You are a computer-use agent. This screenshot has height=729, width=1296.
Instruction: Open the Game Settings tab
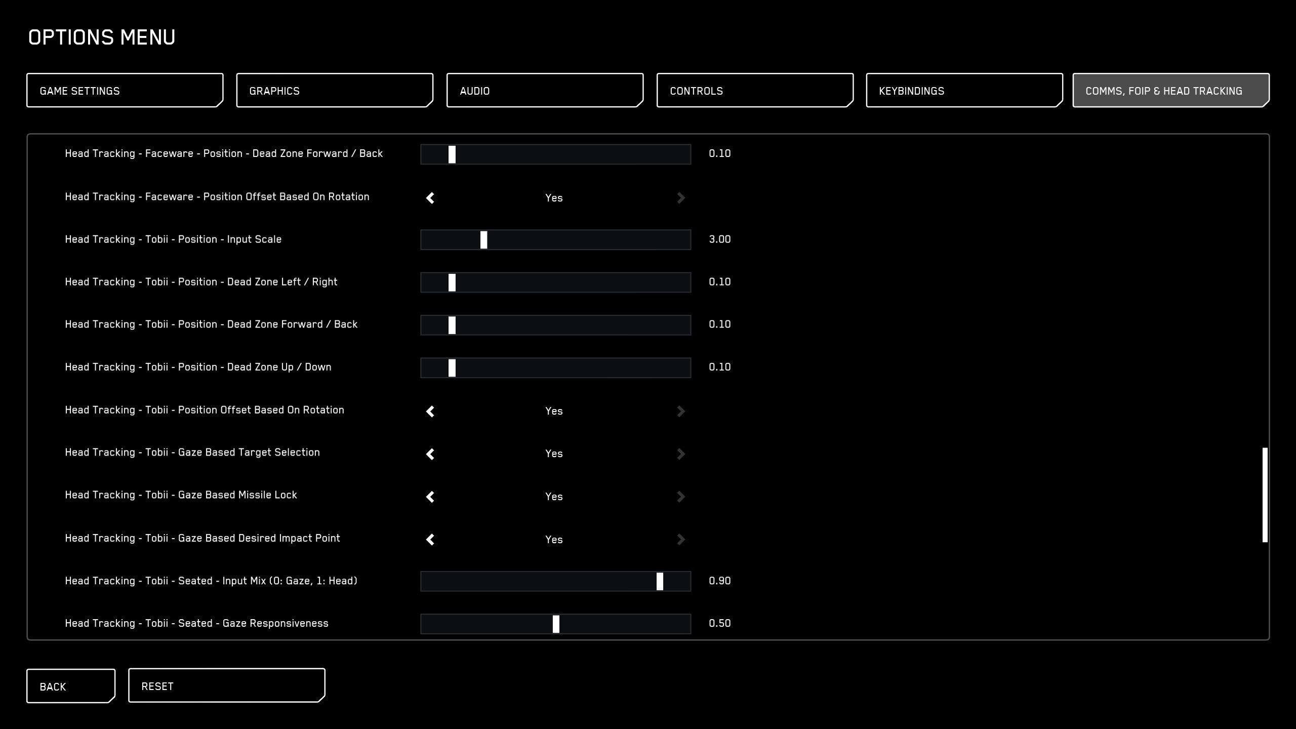[x=125, y=90]
